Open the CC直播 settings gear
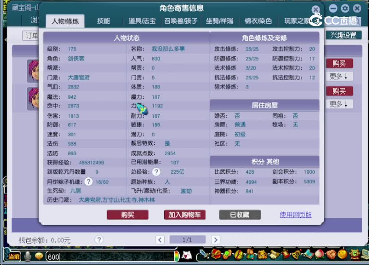 pyautogui.click(x=344, y=8)
